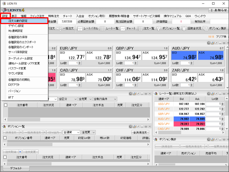
Task: Click the design palette icon in ポジション一覧 header
Action: click(134, 126)
